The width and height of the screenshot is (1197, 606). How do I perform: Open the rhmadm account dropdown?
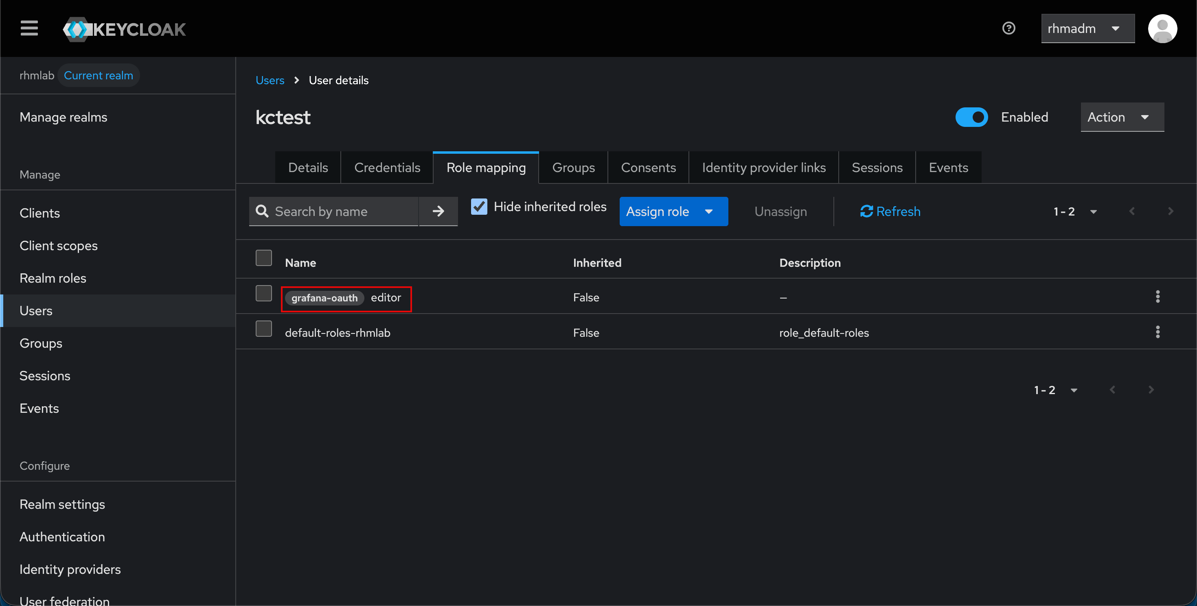1087,28
